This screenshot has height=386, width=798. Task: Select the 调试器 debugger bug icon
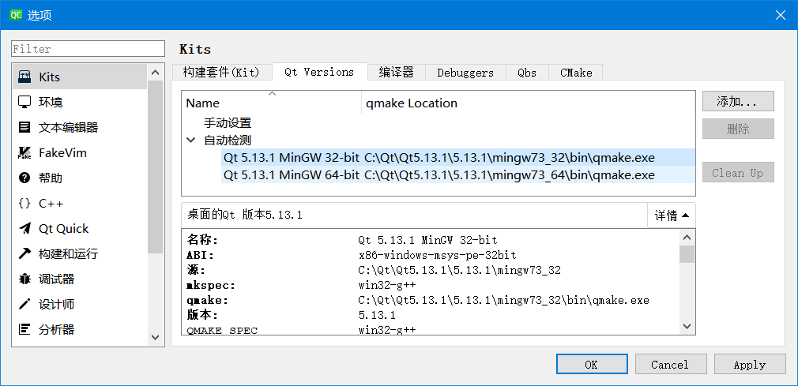tap(24, 279)
